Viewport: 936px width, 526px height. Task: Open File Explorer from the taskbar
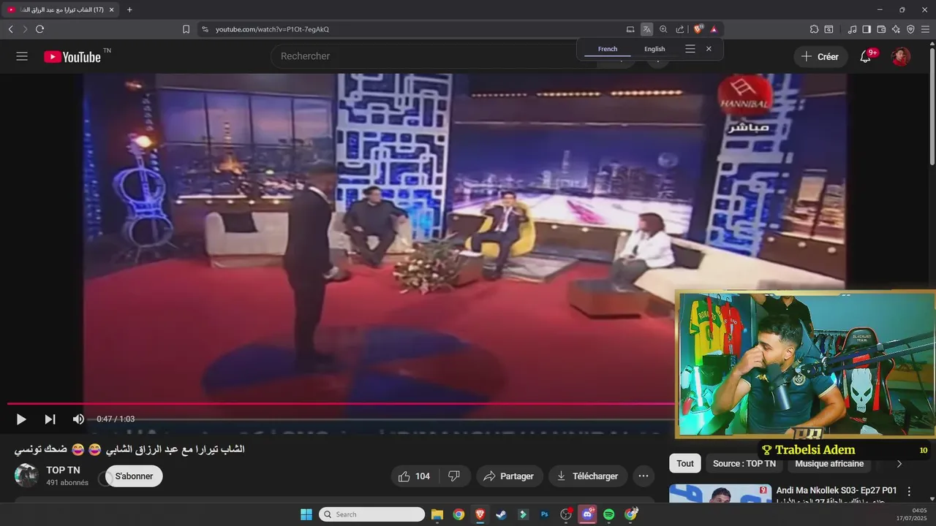[437, 514]
